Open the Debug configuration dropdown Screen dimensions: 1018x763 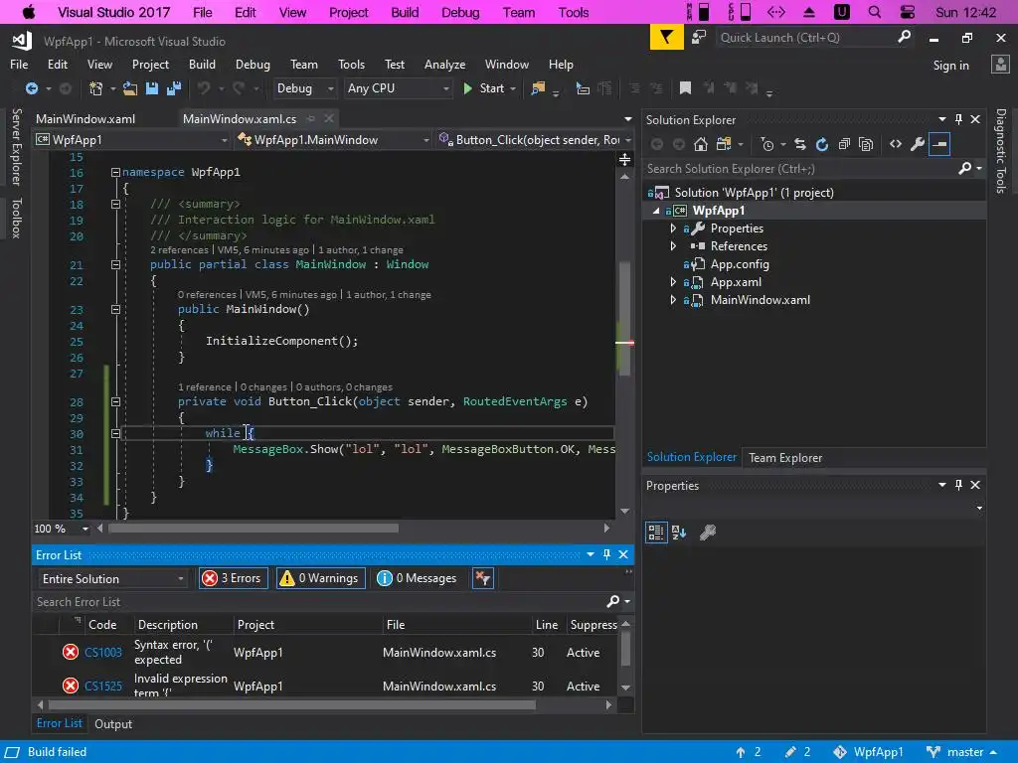[x=304, y=88]
